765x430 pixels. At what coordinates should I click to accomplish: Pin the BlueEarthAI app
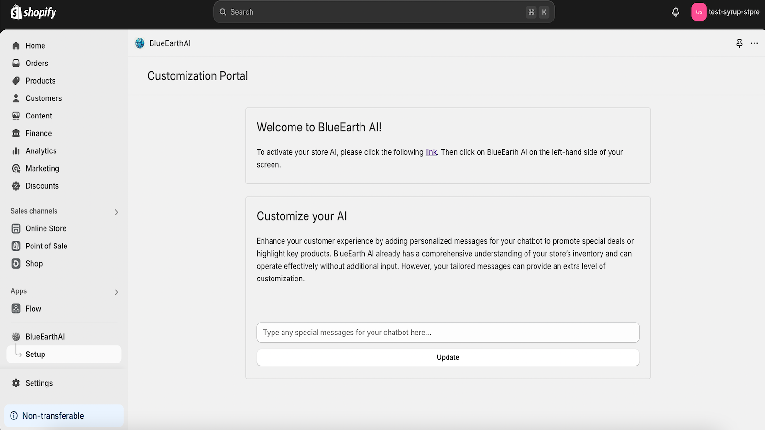(739, 43)
